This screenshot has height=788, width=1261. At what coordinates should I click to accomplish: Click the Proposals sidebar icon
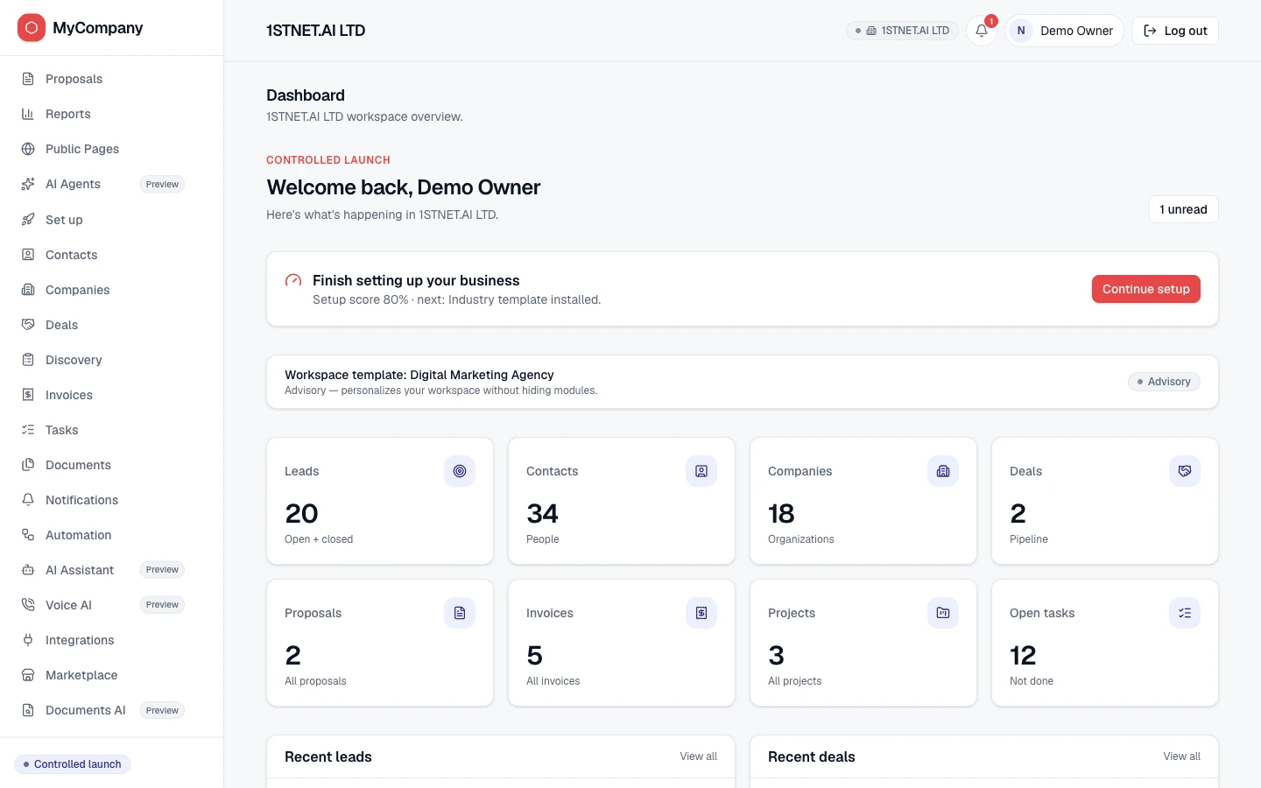(x=28, y=79)
